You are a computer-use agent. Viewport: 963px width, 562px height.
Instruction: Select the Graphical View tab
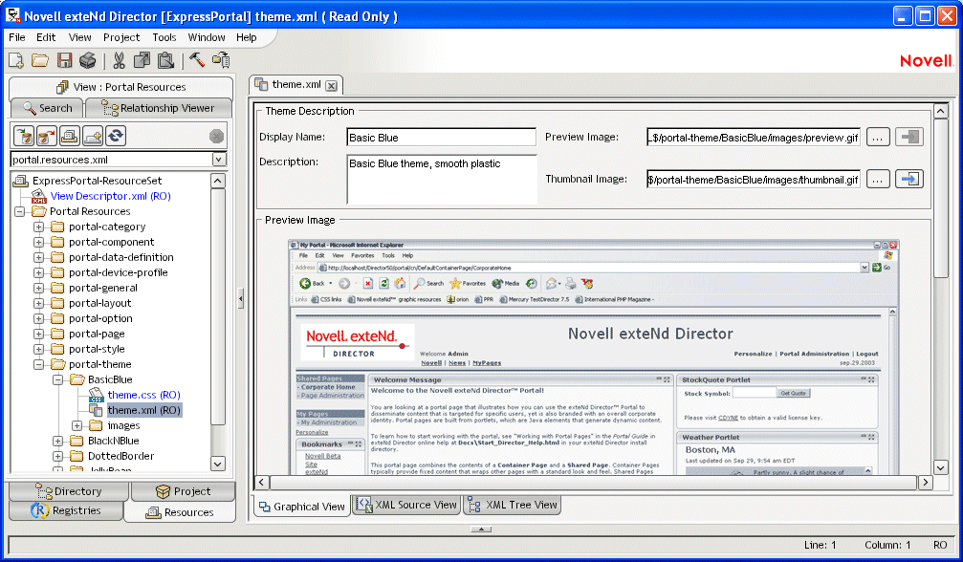pyautogui.click(x=301, y=507)
